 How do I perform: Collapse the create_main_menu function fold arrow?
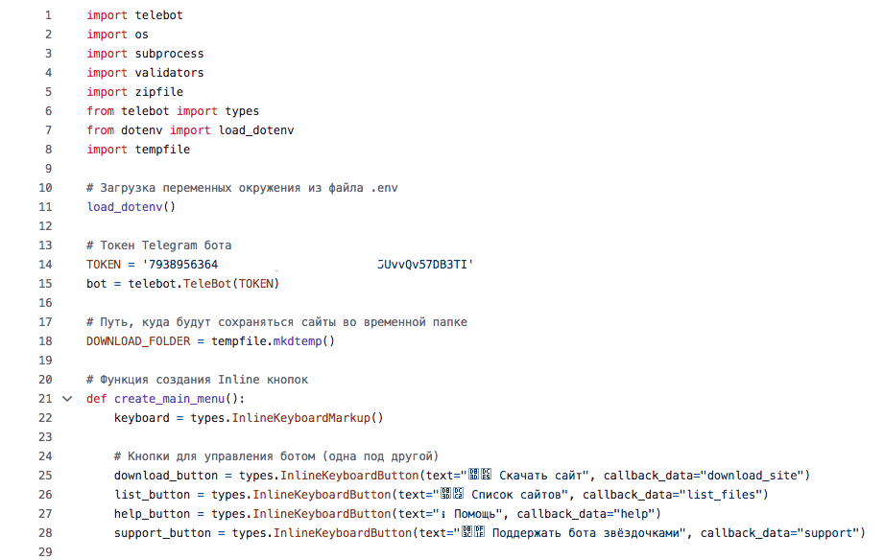point(67,399)
